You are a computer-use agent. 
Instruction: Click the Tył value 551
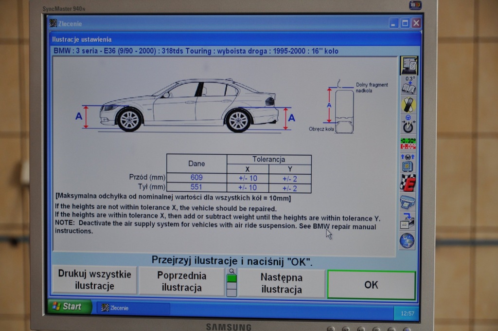point(196,187)
